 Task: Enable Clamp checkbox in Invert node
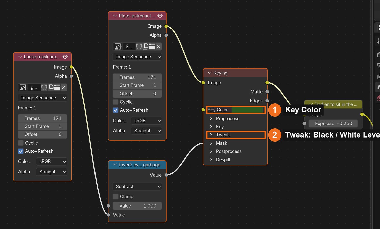click(x=116, y=197)
